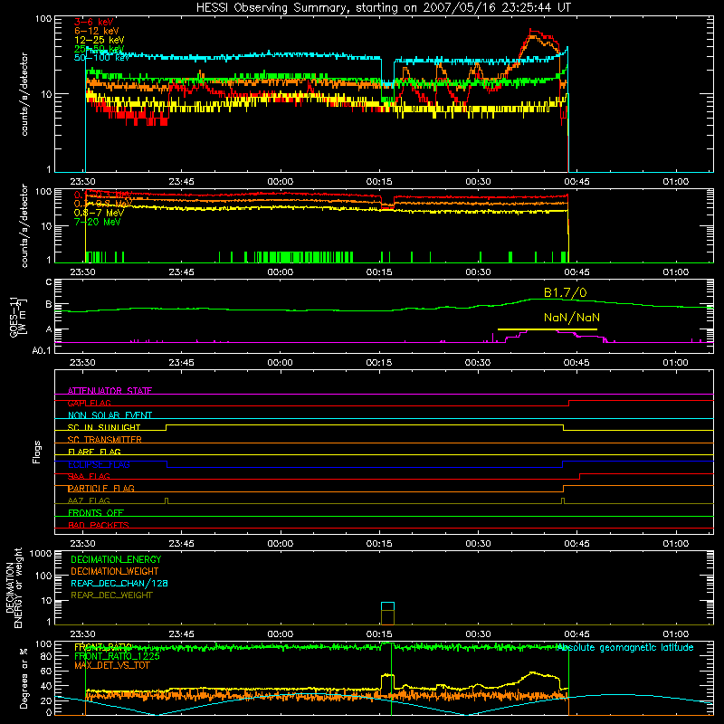Click the A0.1 tick label on GOES axis
Screen dimensions: 724x724
42,351
